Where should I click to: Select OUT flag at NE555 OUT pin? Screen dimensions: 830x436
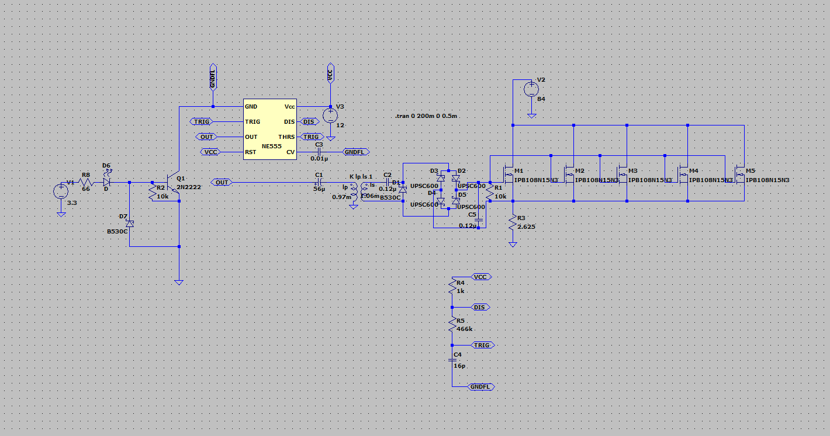(x=206, y=137)
